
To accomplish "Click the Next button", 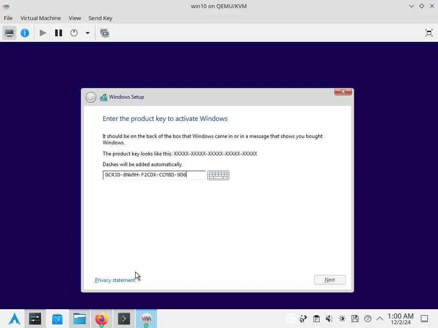I will click(330, 280).
